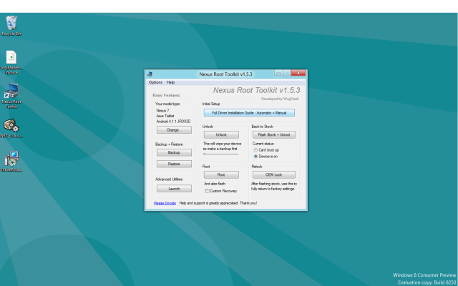Image resolution: width=458 pixels, height=286 pixels.
Task: Select the NRT_v1.5.3 installer icon
Action: 11,128
